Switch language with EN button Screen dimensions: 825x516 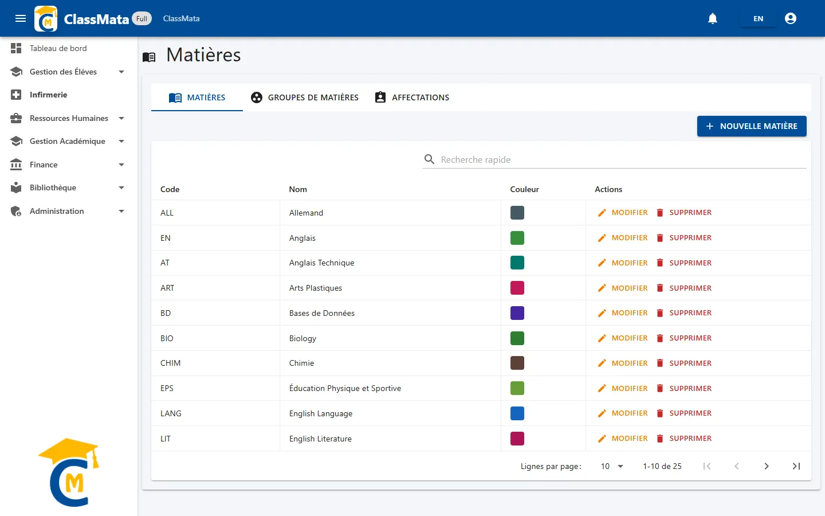(758, 18)
